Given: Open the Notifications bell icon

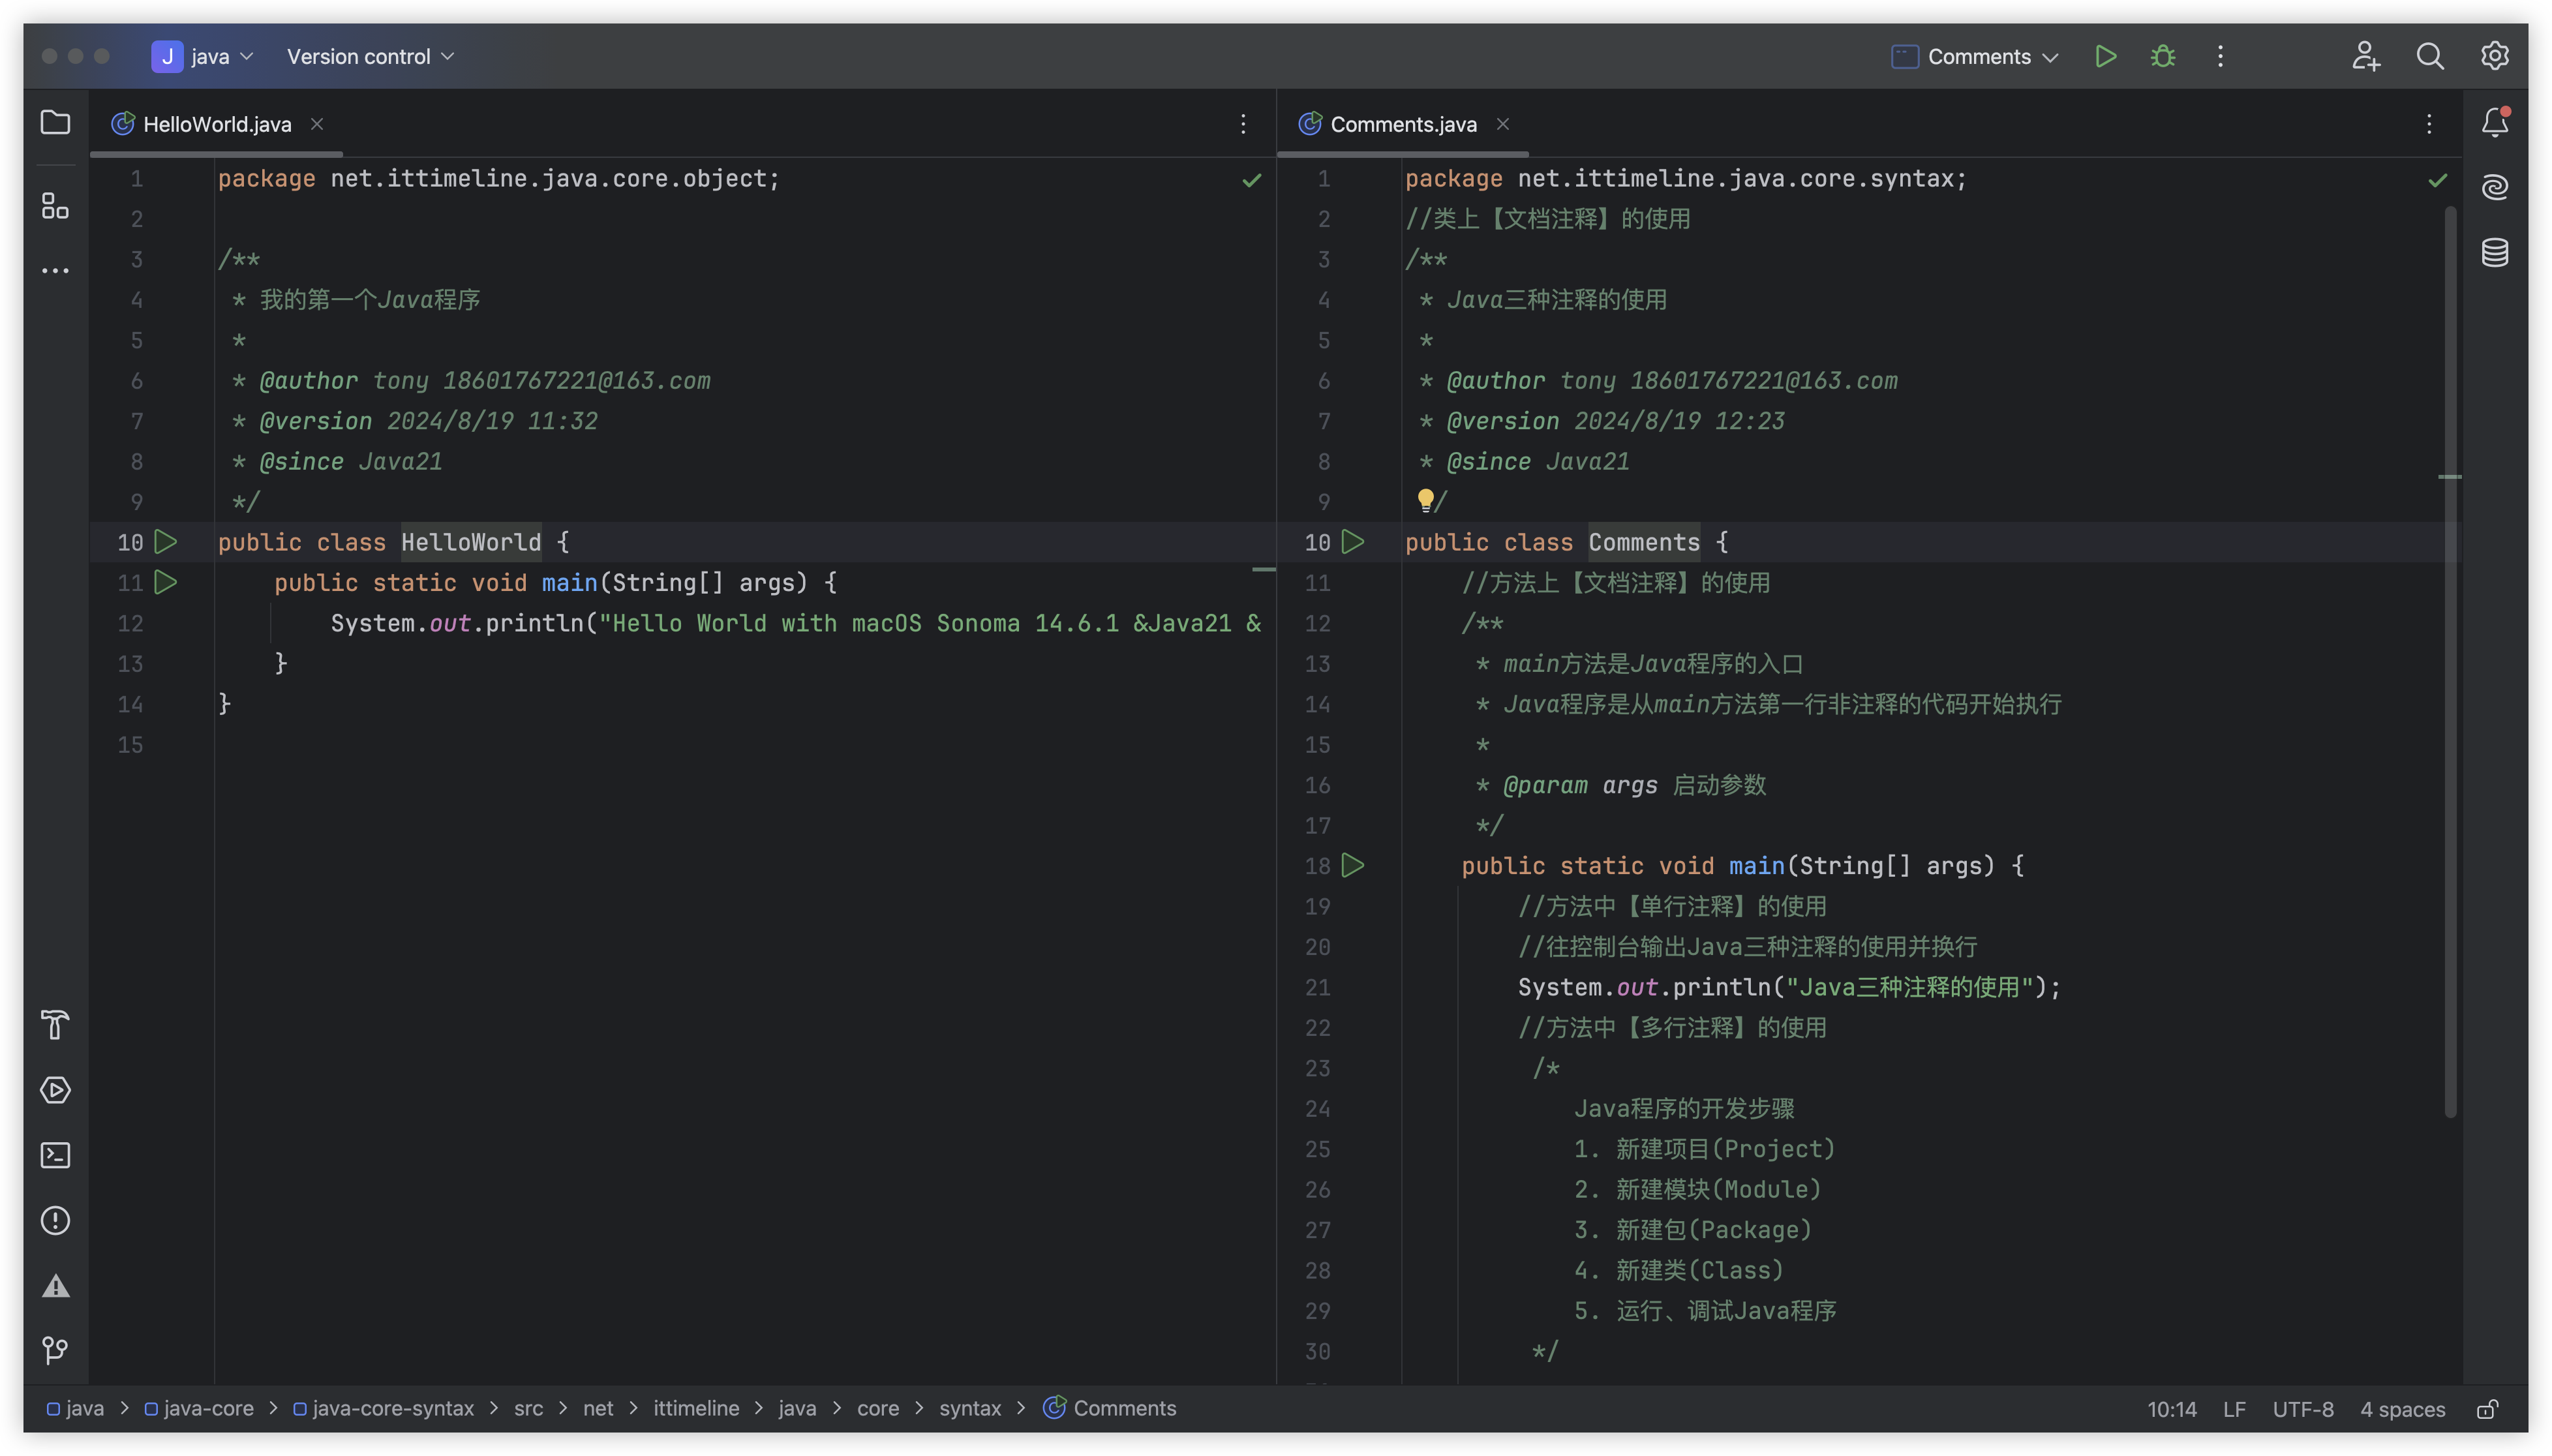Looking at the screenshot, I should tap(2494, 122).
